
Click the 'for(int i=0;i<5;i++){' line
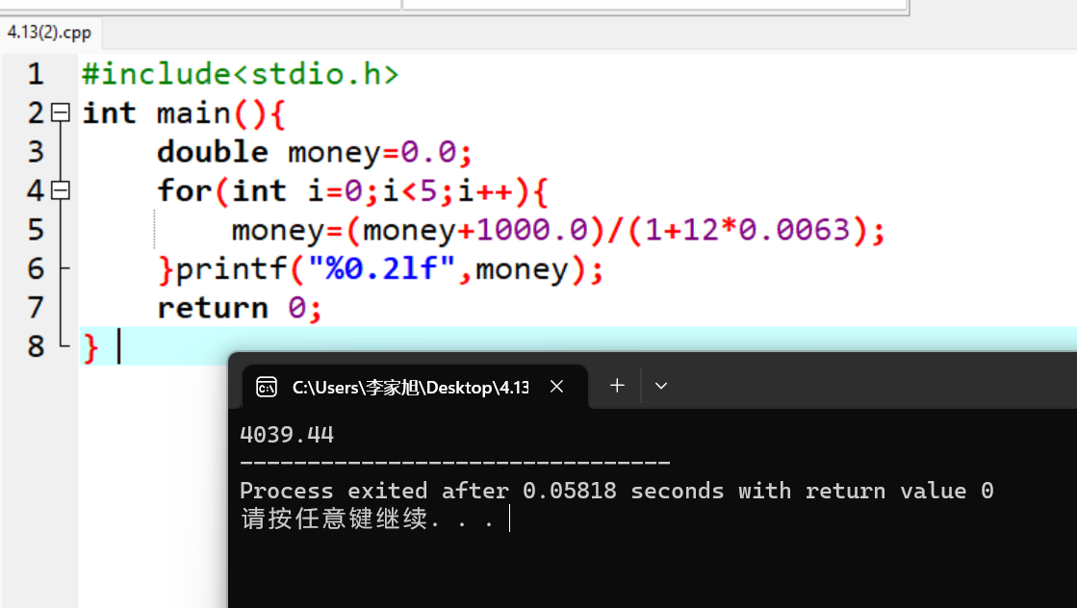pos(352,190)
